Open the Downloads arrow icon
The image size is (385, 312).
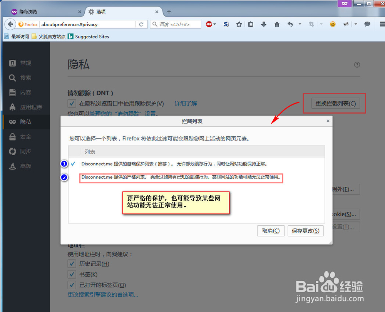pos(264,24)
